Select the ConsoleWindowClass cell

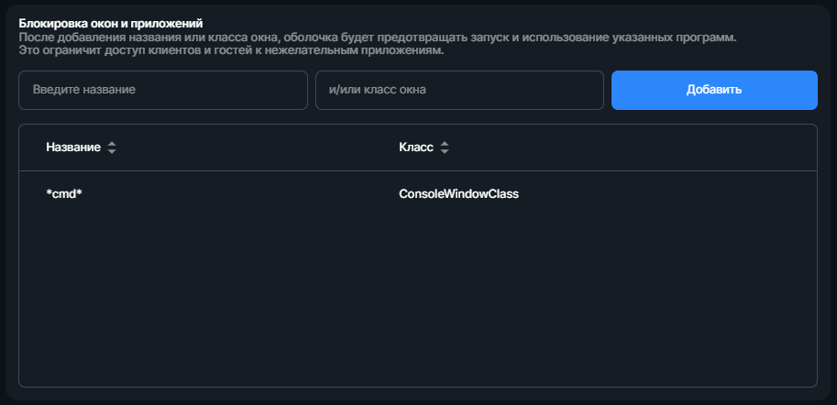coord(458,194)
